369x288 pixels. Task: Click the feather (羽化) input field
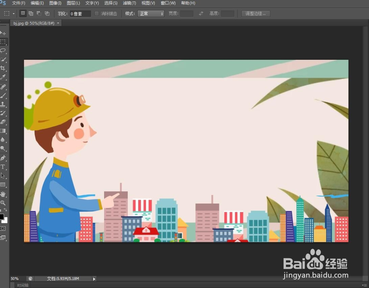[80, 14]
